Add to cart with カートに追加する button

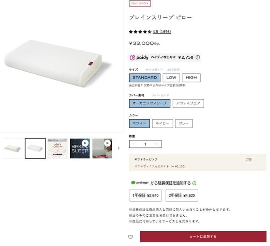203,236
